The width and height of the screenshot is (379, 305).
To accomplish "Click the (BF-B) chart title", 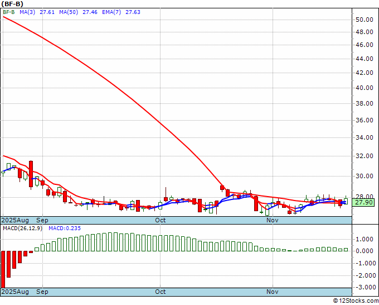I will (12, 4).
